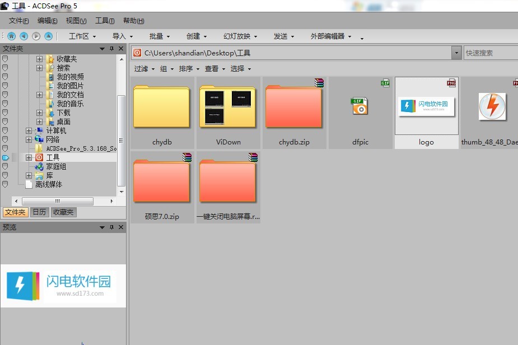This screenshot has height=345, width=518.
Task: Close the 文件夹 panel
Action: [x=121, y=49]
